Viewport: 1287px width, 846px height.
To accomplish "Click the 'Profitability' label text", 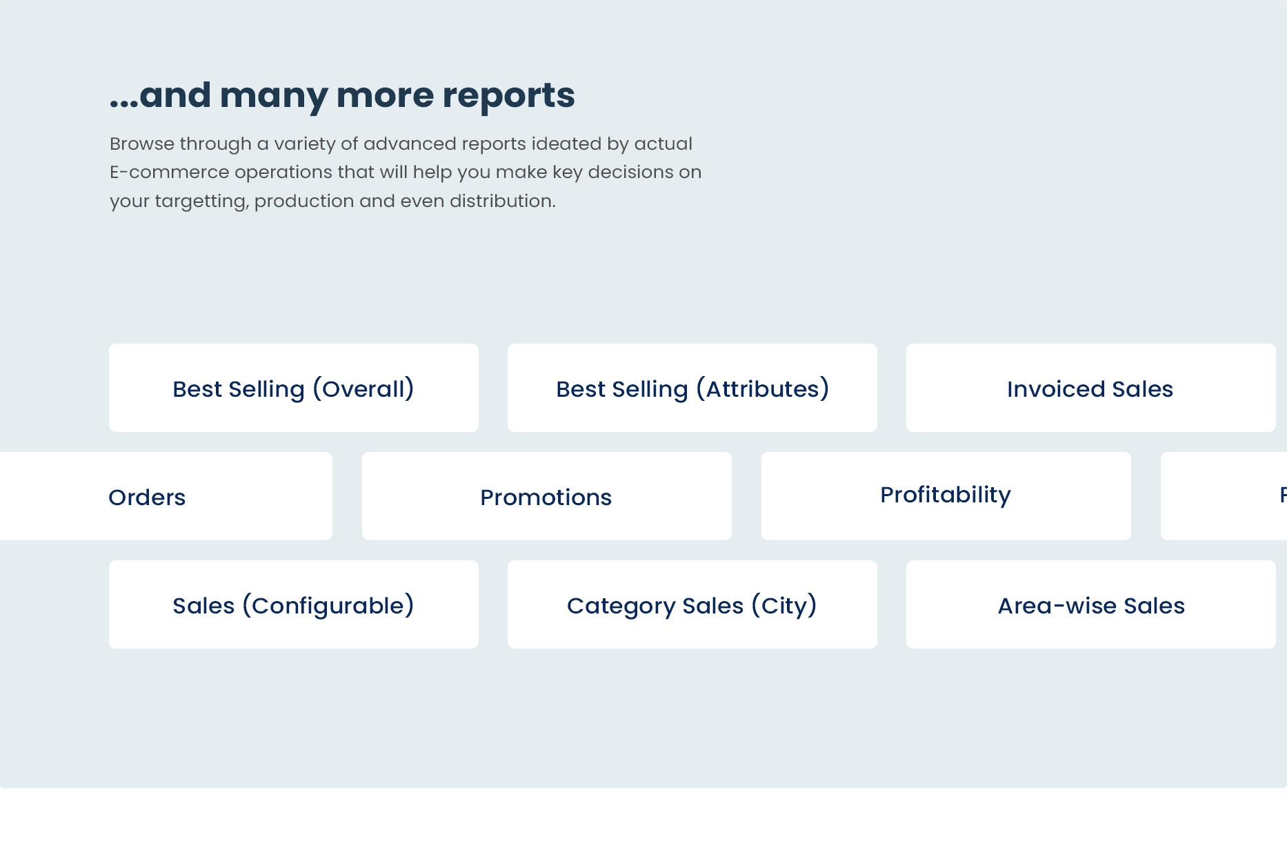I will pyautogui.click(x=946, y=495).
